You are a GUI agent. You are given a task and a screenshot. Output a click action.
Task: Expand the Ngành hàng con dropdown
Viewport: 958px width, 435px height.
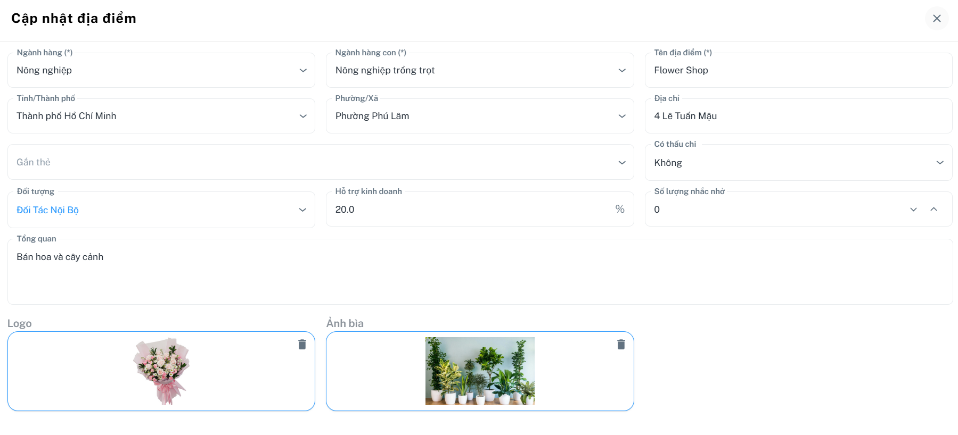[480, 70]
